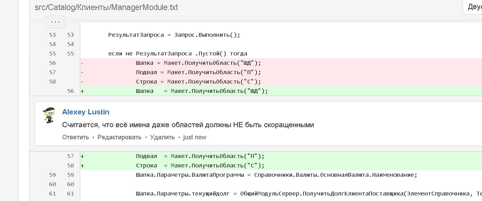This screenshot has width=482, height=201.
Task: Open Alexey Lustin's profile
Action: 85,112
